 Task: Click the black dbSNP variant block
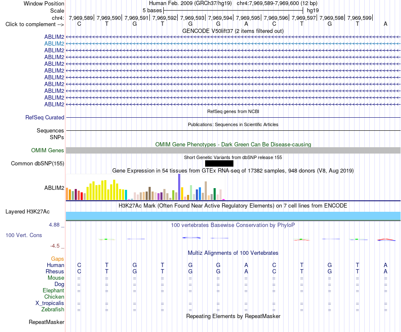pyautogui.click(x=219, y=163)
